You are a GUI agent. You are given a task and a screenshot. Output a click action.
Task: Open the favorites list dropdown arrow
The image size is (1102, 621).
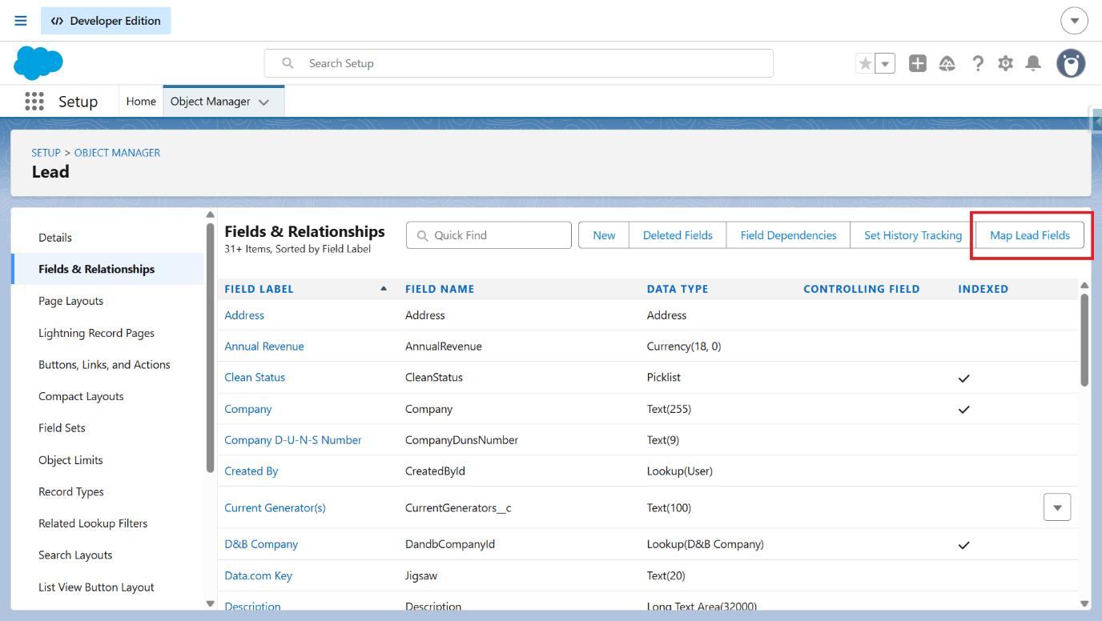(x=885, y=63)
